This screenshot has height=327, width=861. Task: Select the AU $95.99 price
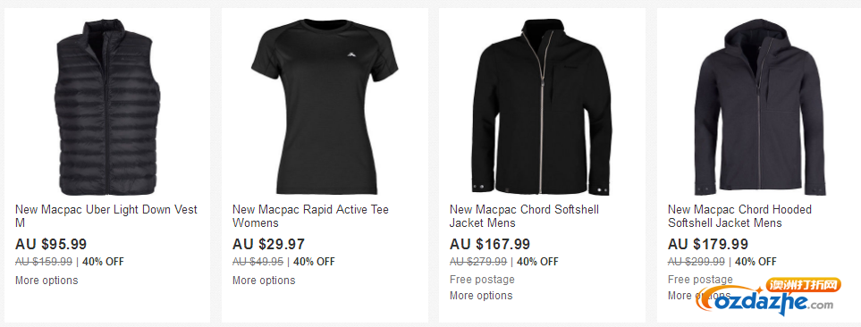click(x=51, y=244)
